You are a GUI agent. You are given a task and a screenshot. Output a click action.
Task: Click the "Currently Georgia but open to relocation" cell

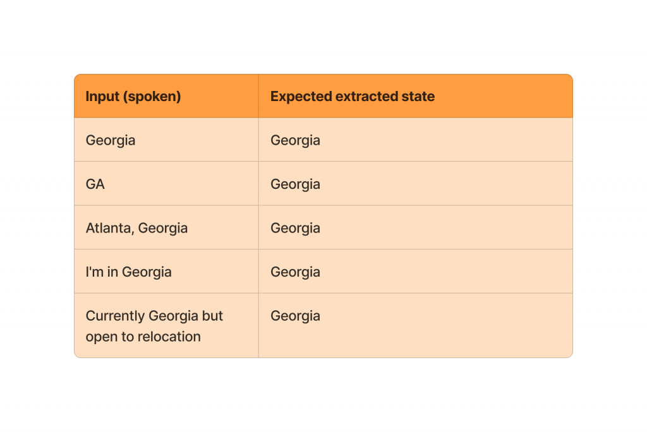point(154,326)
